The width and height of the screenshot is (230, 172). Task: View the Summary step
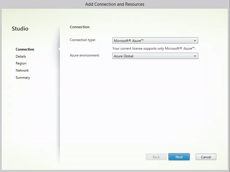(23, 78)
